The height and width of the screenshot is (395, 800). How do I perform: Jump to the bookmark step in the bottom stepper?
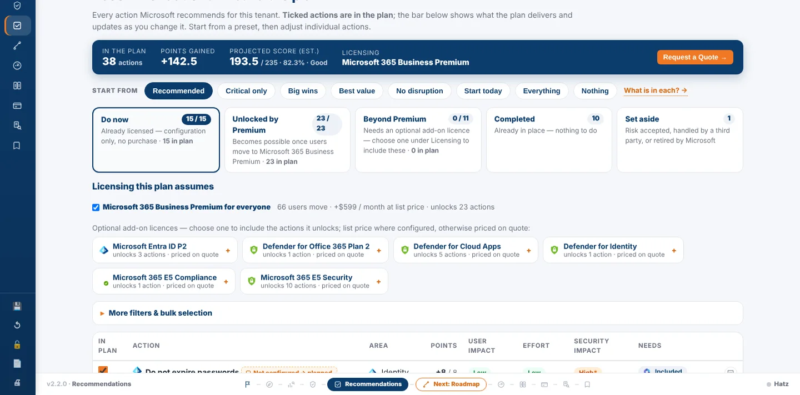pos(587,384)
